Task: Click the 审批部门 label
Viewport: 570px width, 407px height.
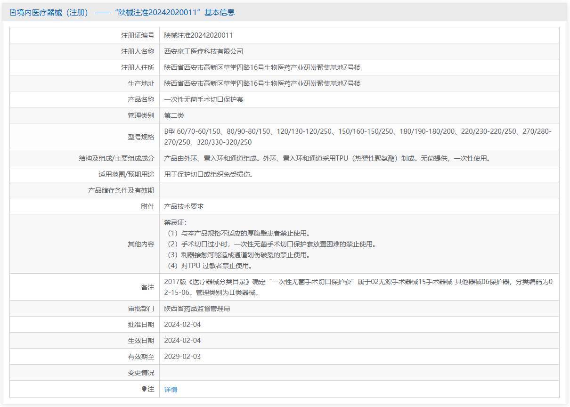Action: click(141, 309)
